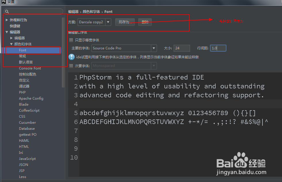This screenshot has height=182, width=282.
Task: Click the PS app icon in title bar
Action: click(4, 2)
